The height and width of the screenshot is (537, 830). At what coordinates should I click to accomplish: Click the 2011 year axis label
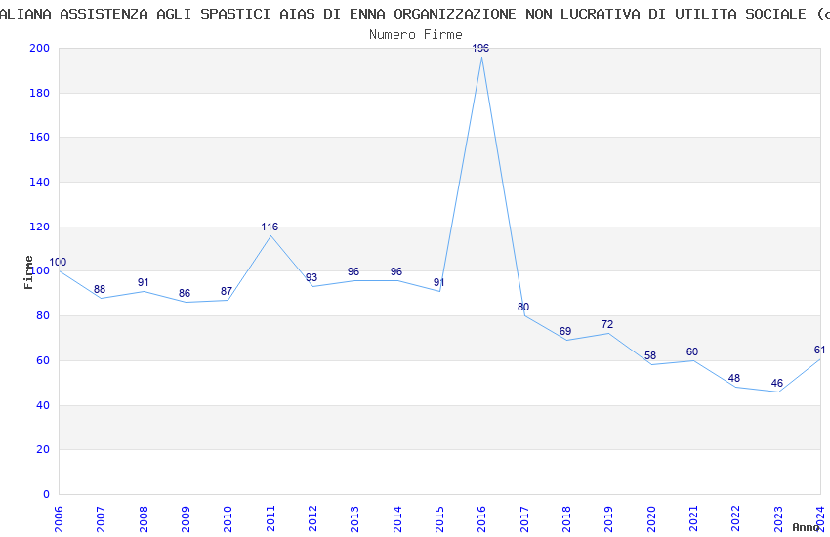point(270,518)
